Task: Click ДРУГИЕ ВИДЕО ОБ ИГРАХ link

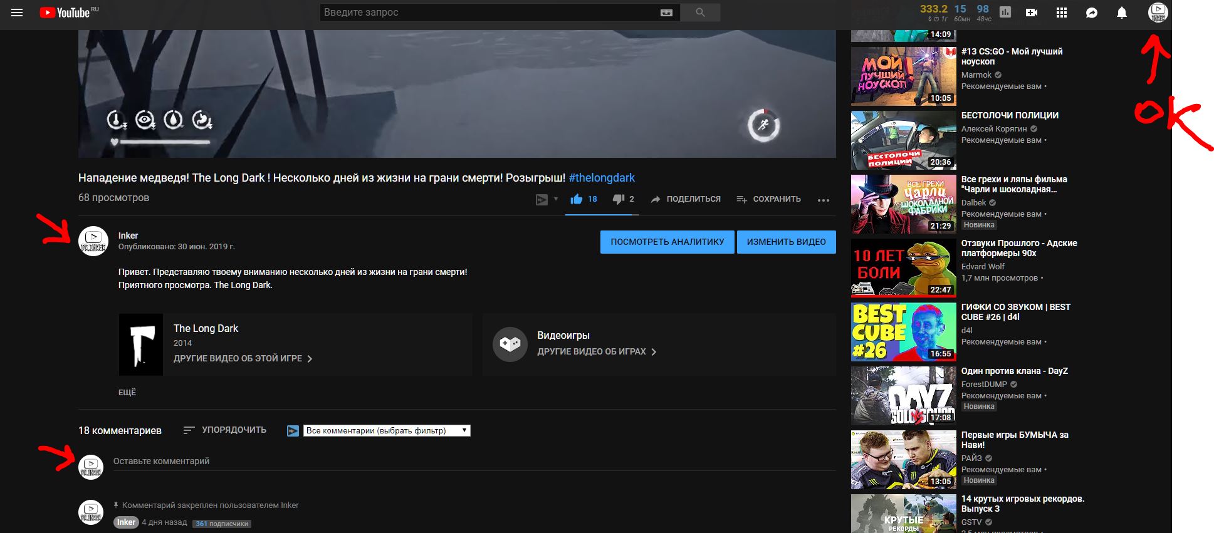Action: (x=597, y=351)
